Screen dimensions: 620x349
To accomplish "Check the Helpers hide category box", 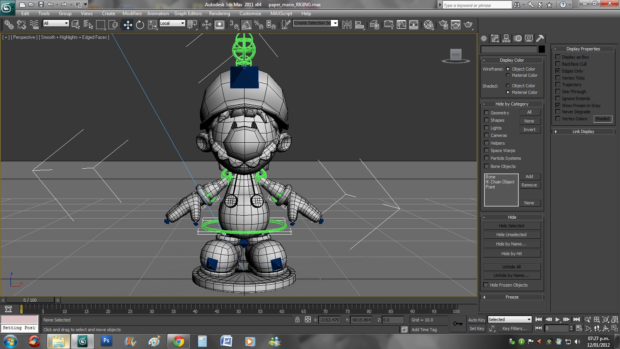I will click(486, 143).
